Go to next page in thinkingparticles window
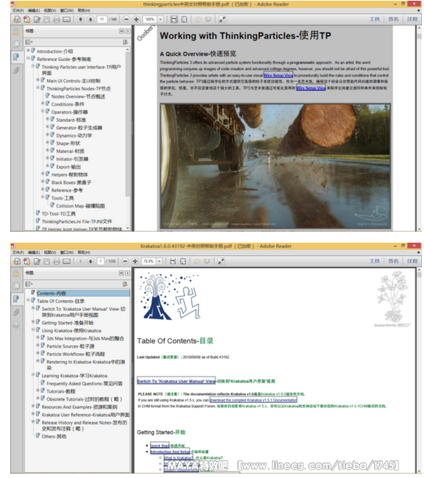The height and width of the screenshot is (478, 424). [x=90, y=19]
